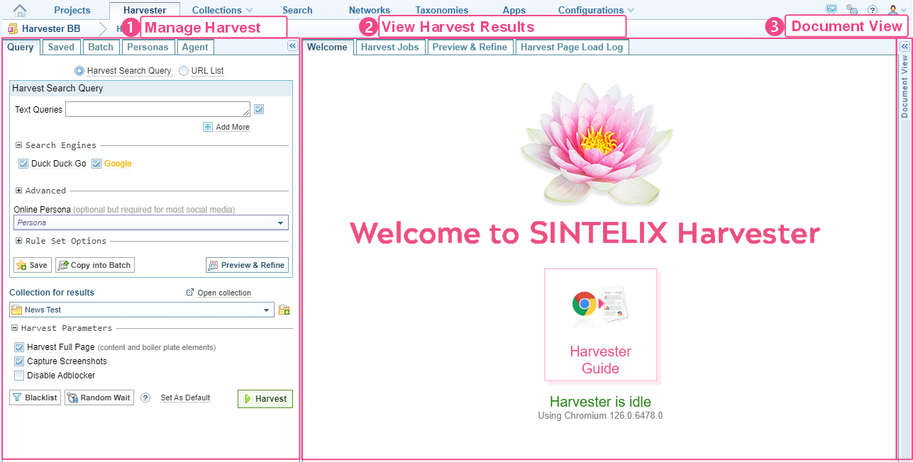The image size is (913, 462).
Task: Open the Personas tab
Action: pos(148,47)
